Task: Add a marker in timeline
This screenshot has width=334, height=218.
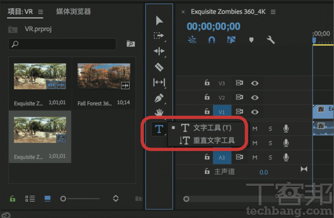Action: tap(252, 40)
